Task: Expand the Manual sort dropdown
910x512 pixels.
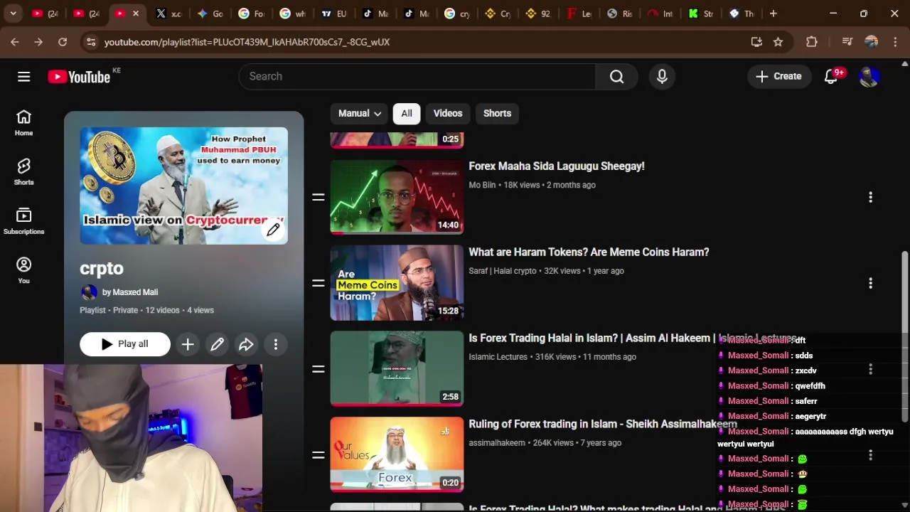Action: tap(359, 113)
